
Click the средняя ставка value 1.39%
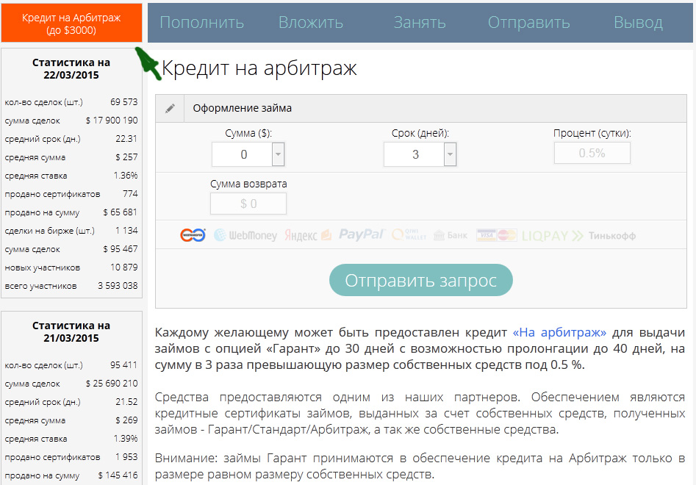126,439
